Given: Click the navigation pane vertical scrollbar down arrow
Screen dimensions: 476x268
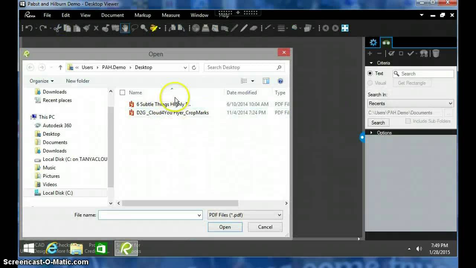Looking at the screenshot, I should tap(110, 203).
